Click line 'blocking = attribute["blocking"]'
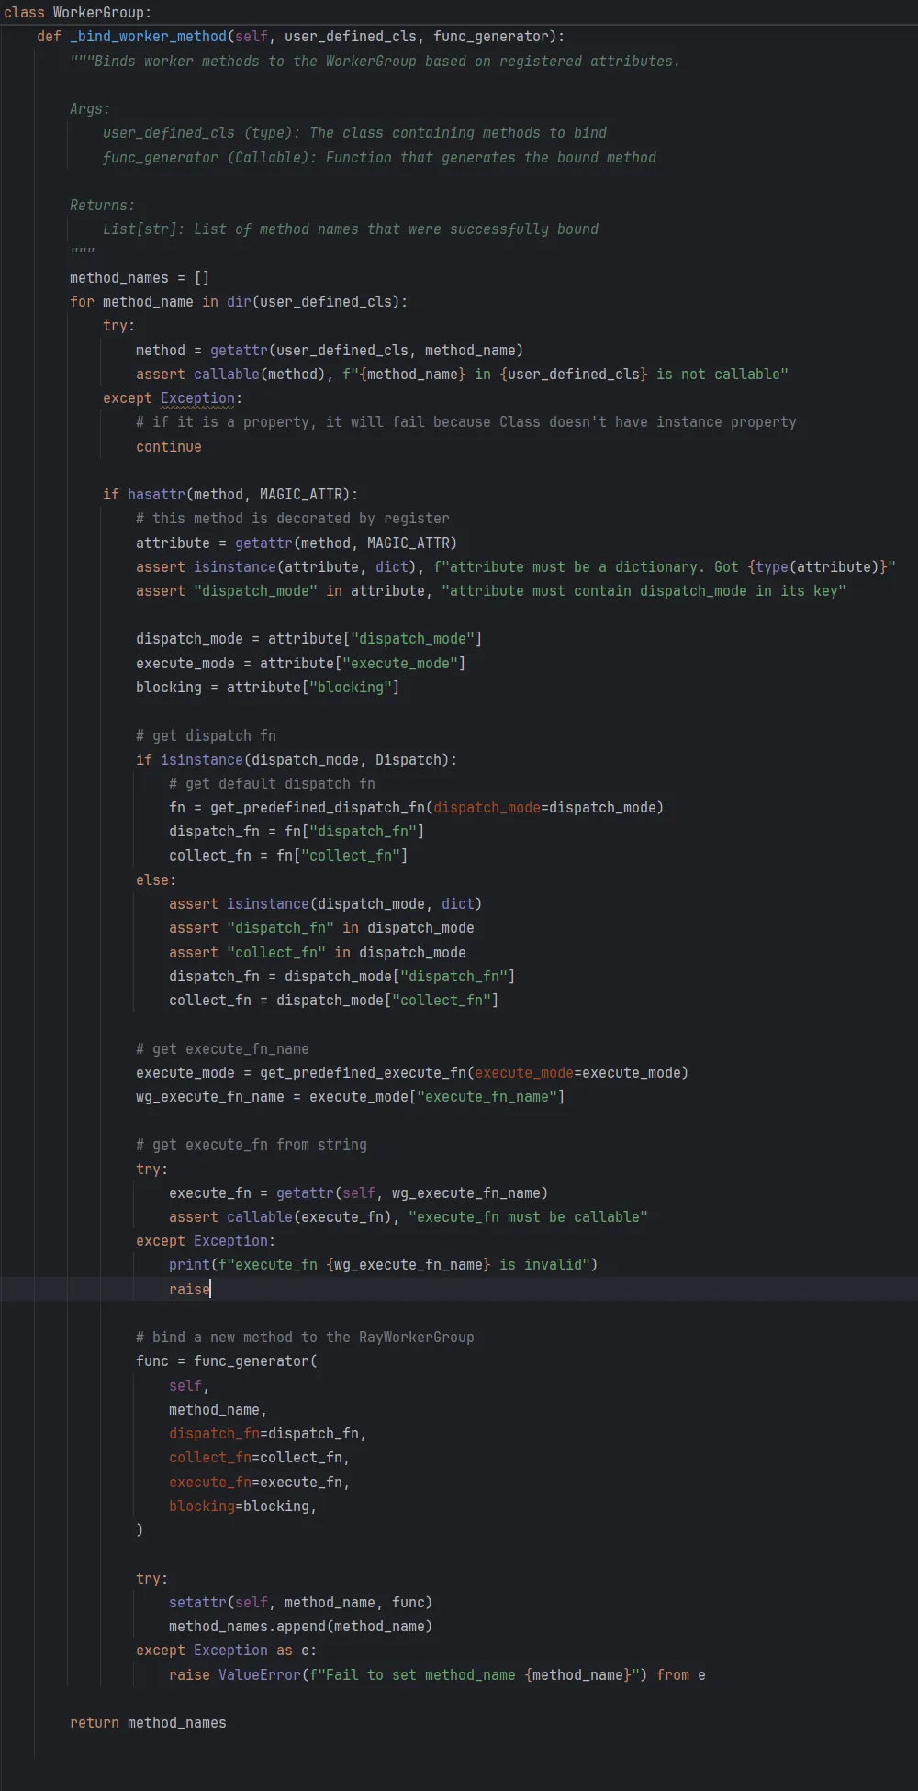918x1791 pixels. tap(267, 687)
